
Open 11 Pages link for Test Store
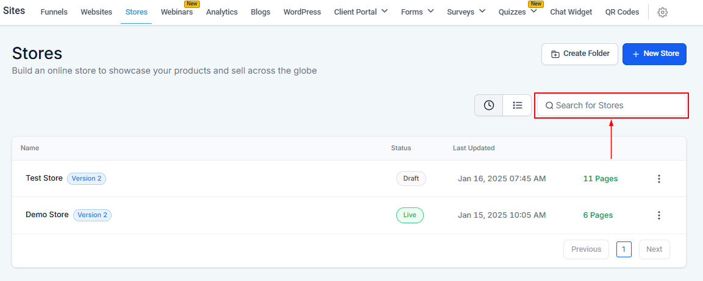click(x=600, y=179)
